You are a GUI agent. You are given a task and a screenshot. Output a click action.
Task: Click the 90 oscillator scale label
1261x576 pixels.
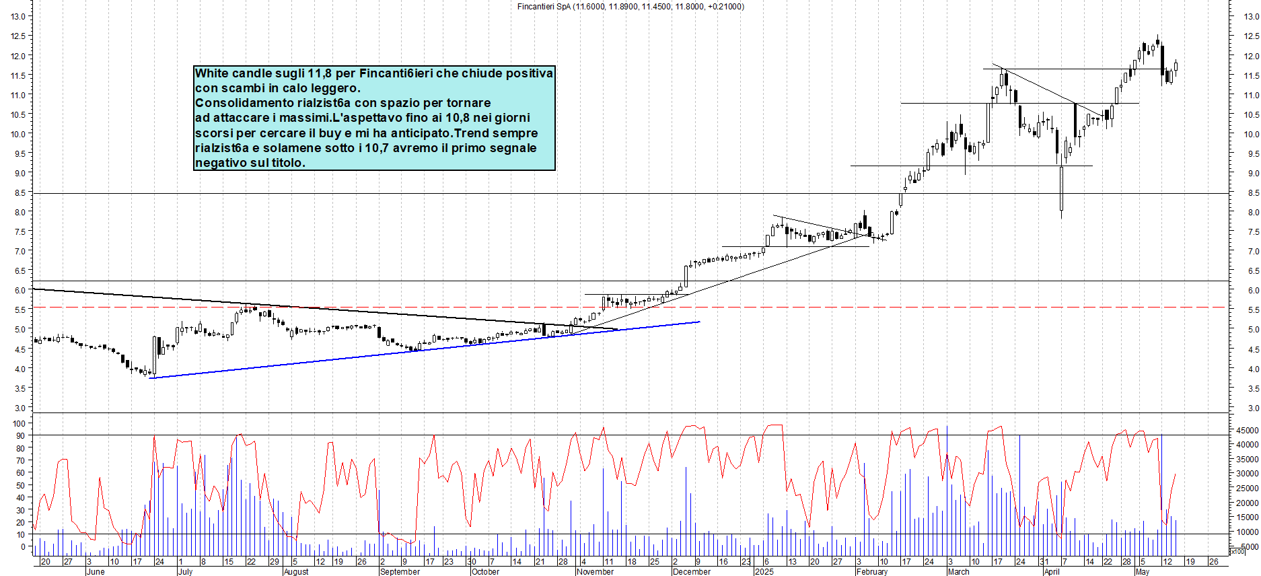pyautogui.click(x=21, y=436)
